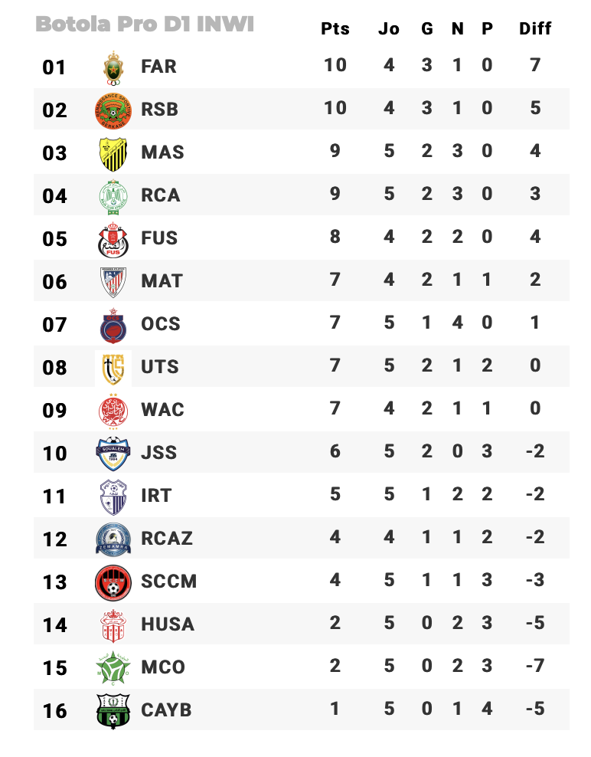The image size is (591, 757).
Task: Select the red WAC club crest
Action: [x=113, y=411]
